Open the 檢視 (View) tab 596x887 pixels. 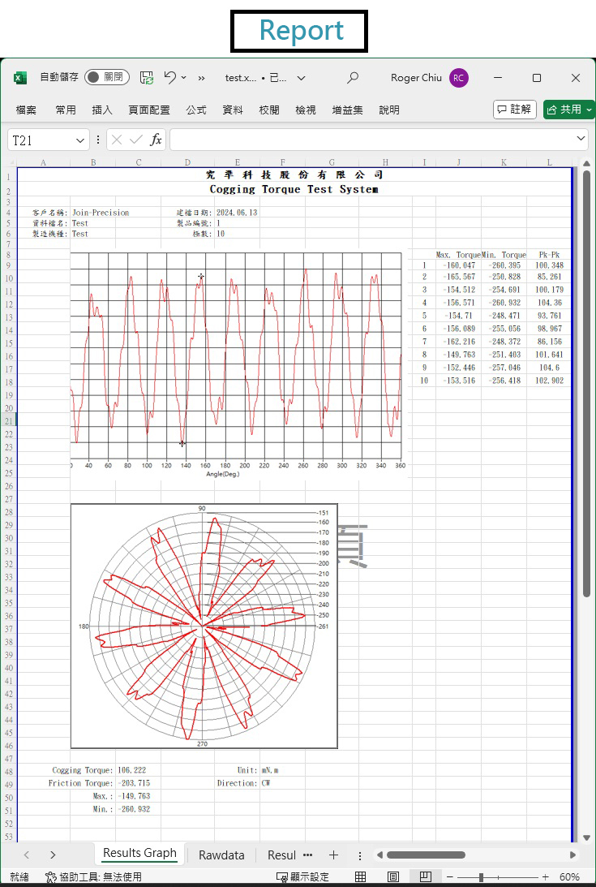pyautogui.click(x=306, y=110)
